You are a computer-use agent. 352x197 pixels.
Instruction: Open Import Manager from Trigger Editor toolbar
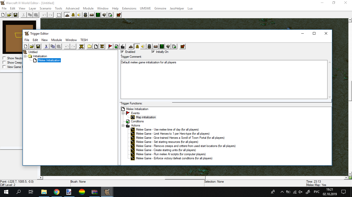point(174,46)
